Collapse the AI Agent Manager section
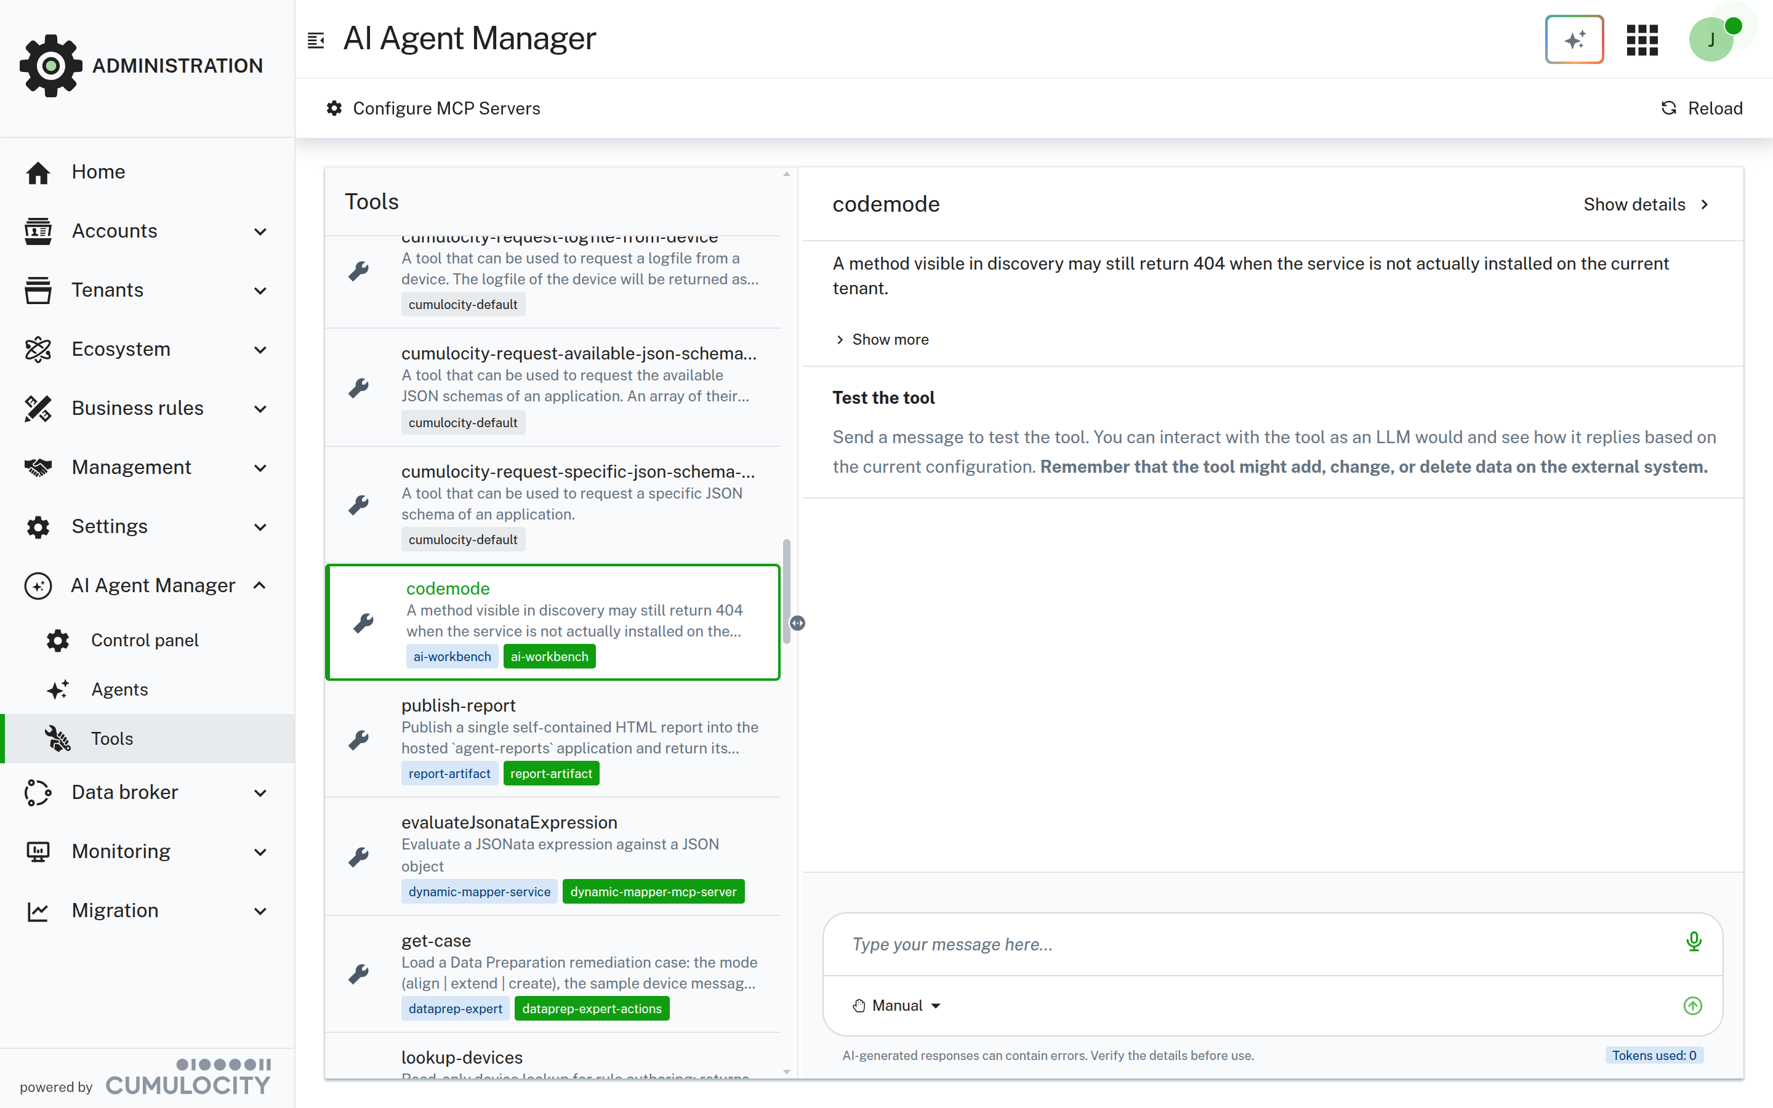 tap(259, 585)
